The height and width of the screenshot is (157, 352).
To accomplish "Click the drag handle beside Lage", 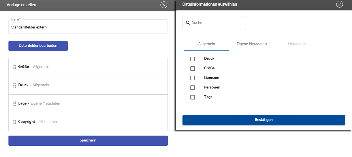I will coord(15,104).
